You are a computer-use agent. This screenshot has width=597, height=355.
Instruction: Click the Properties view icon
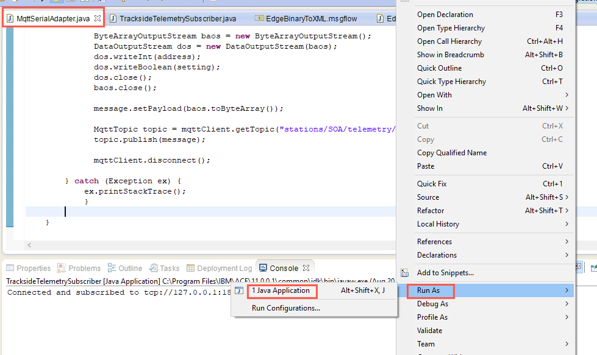click(x=10, y=267)
